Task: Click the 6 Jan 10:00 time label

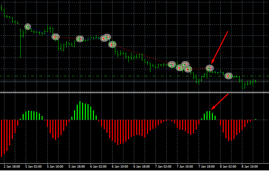Action: (x=120, y=167)
